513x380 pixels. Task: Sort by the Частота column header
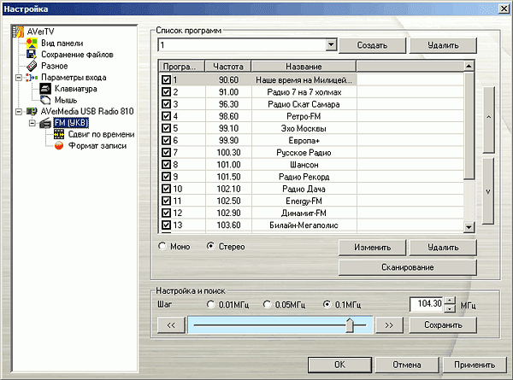coord(228,67)
